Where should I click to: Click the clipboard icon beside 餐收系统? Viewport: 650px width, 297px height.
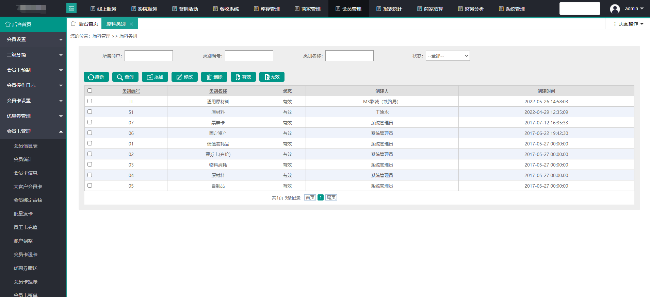coord(215,8)
